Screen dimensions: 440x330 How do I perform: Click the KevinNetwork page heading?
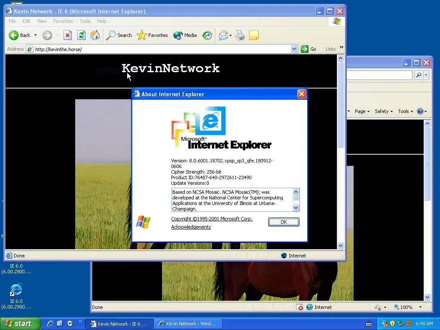(171, 68)
